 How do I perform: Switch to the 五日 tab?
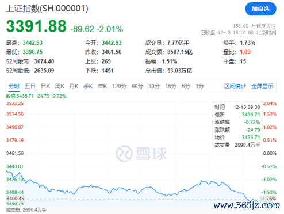(30, 86)
